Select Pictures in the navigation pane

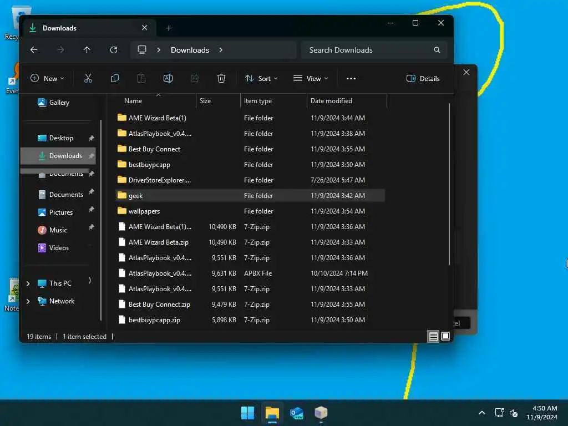pyautogui.click(x=60, y=212)
